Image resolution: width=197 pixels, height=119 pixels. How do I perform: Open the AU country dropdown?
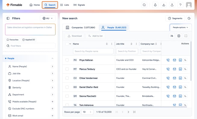click(48, 18)
